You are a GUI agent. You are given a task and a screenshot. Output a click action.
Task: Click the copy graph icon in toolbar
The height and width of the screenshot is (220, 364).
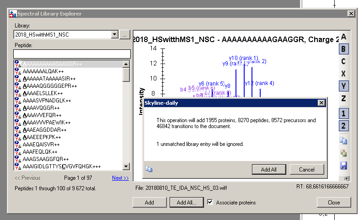[343, 141]
